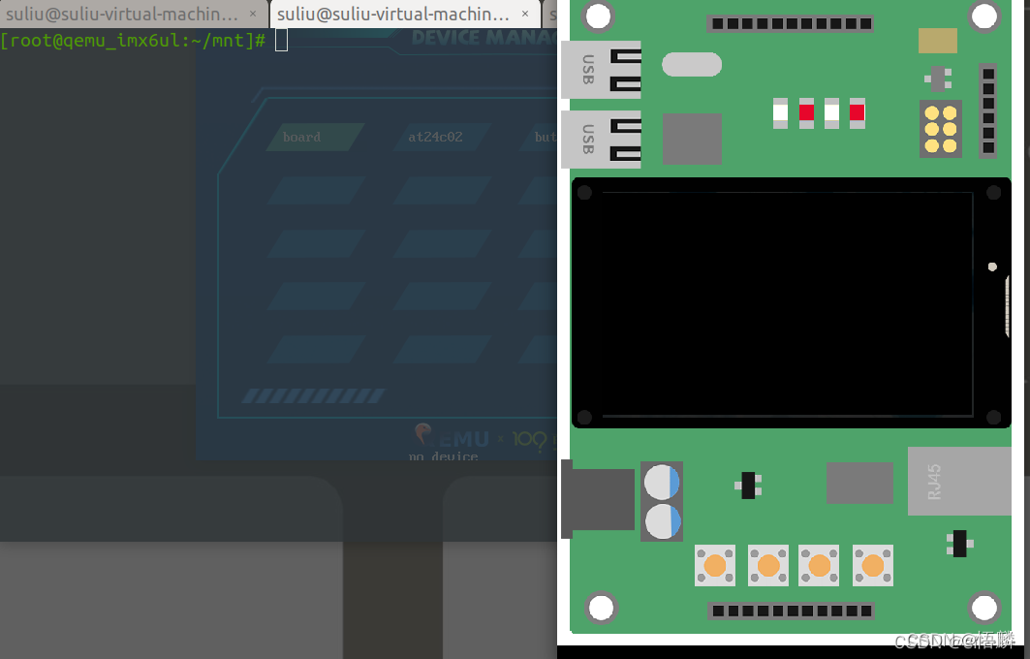Click the tan component at the board's top right
This screenshot has height=659, width=1030.
pyautogui.click(x=938, y=41)
